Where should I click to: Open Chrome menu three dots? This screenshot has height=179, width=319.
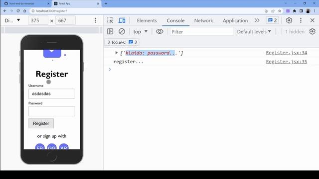pyautogui.click(x=315, y=11)
